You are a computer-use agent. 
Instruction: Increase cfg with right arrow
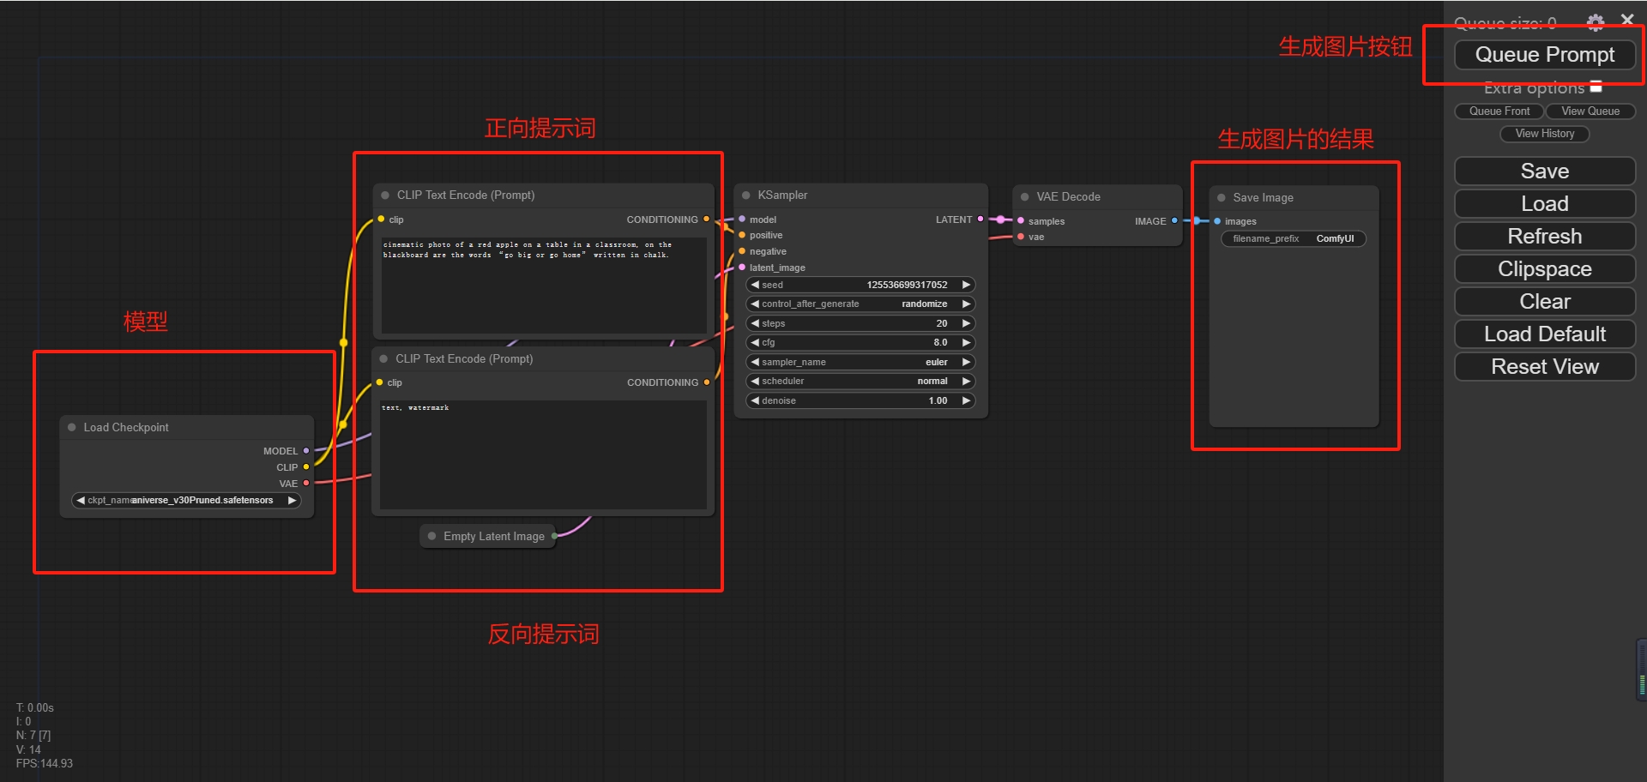tap(966, 343)
